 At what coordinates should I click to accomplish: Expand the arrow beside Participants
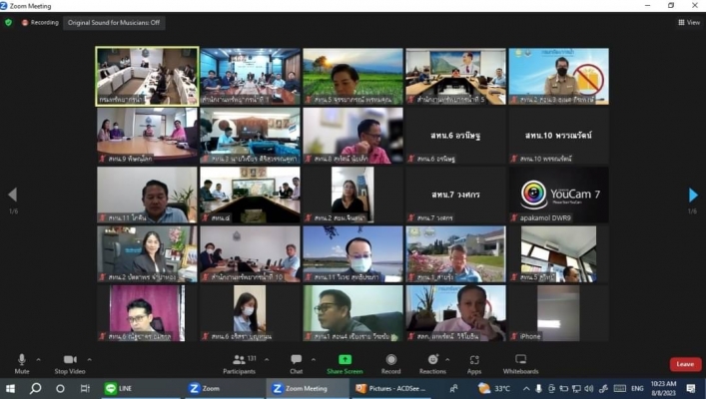(267, 359)
